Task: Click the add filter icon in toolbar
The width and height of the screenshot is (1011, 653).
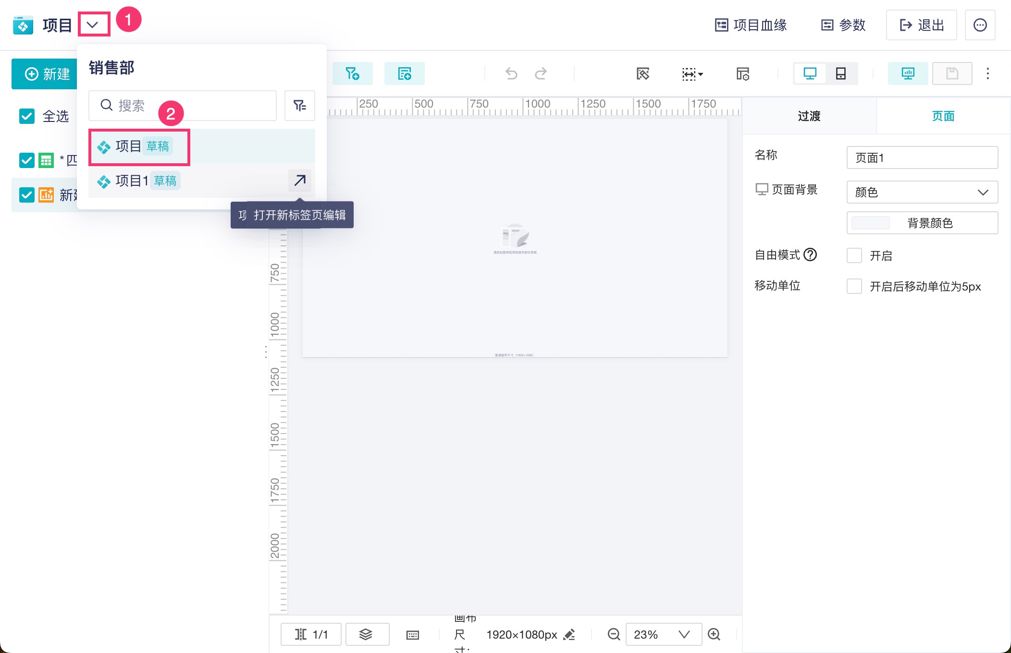Action: 352,73
